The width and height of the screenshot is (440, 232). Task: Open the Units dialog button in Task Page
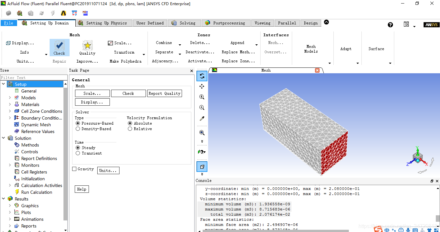[108, 171]
